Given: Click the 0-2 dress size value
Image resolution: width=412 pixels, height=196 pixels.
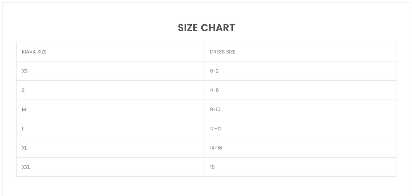Looking at the screenshot, I should [214, 71].
